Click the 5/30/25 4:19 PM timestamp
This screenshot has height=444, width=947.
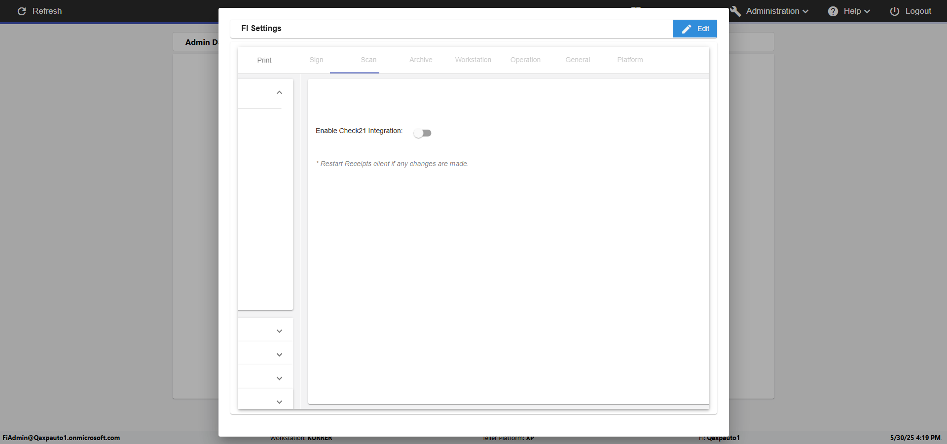coord(915,438)
